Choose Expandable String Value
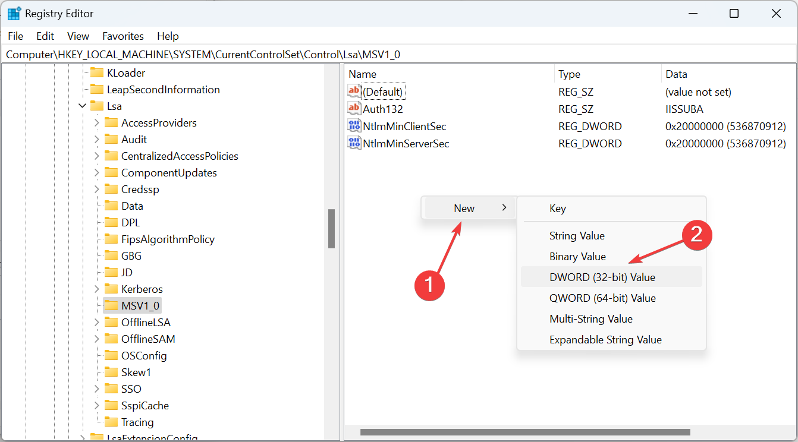Image resolution: width=798 pixels, height=442 pixels. tap(611, 340)
